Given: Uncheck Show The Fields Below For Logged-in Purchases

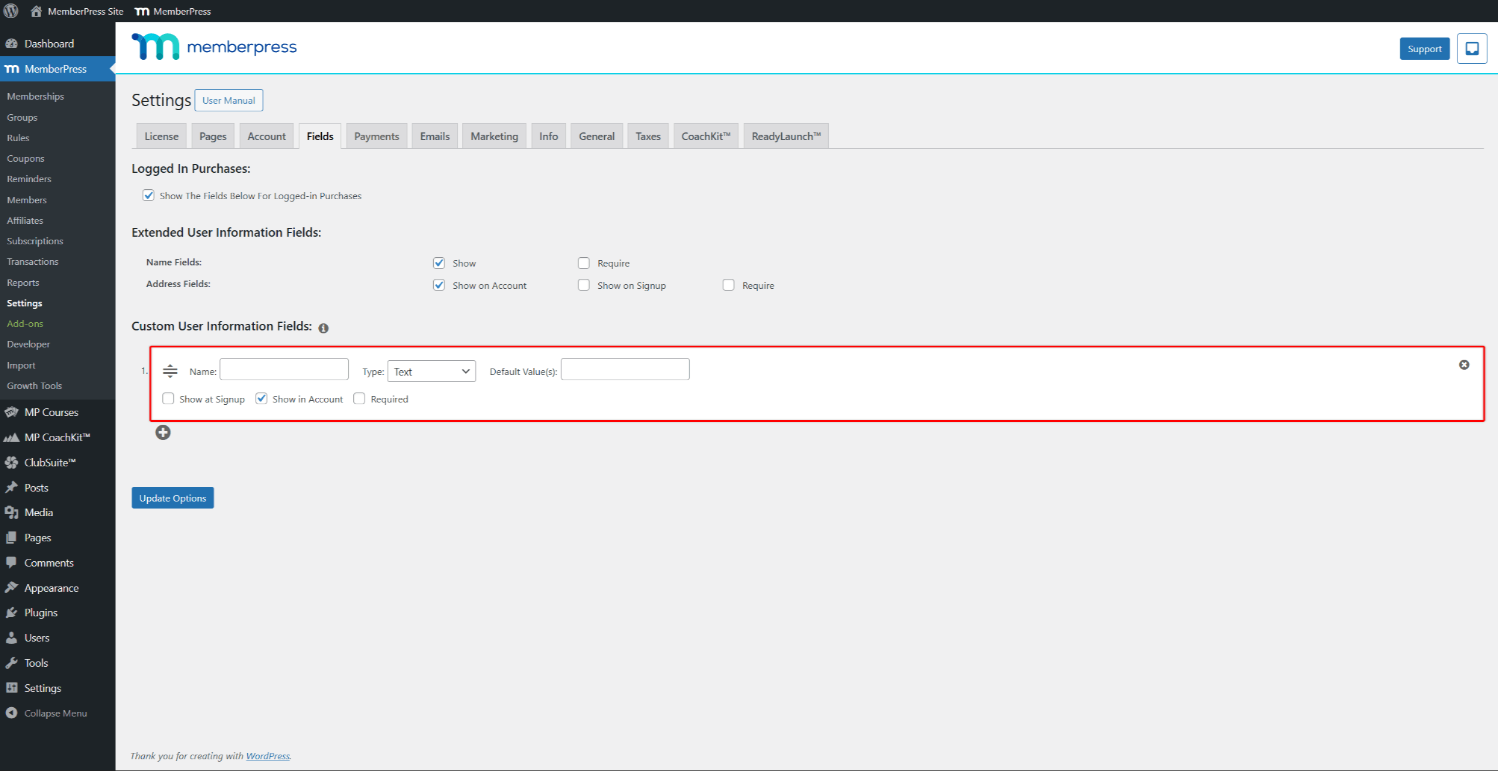Looking at the screenshot, I should coord(148,195).
